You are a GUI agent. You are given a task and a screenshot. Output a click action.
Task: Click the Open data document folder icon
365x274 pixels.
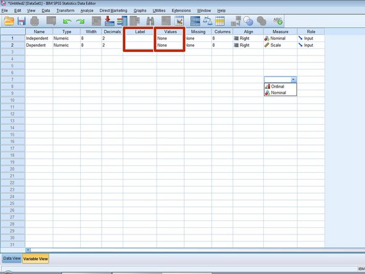point(9,21)
